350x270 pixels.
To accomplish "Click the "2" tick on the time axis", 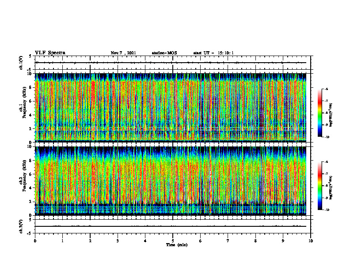I will point(90,241).
